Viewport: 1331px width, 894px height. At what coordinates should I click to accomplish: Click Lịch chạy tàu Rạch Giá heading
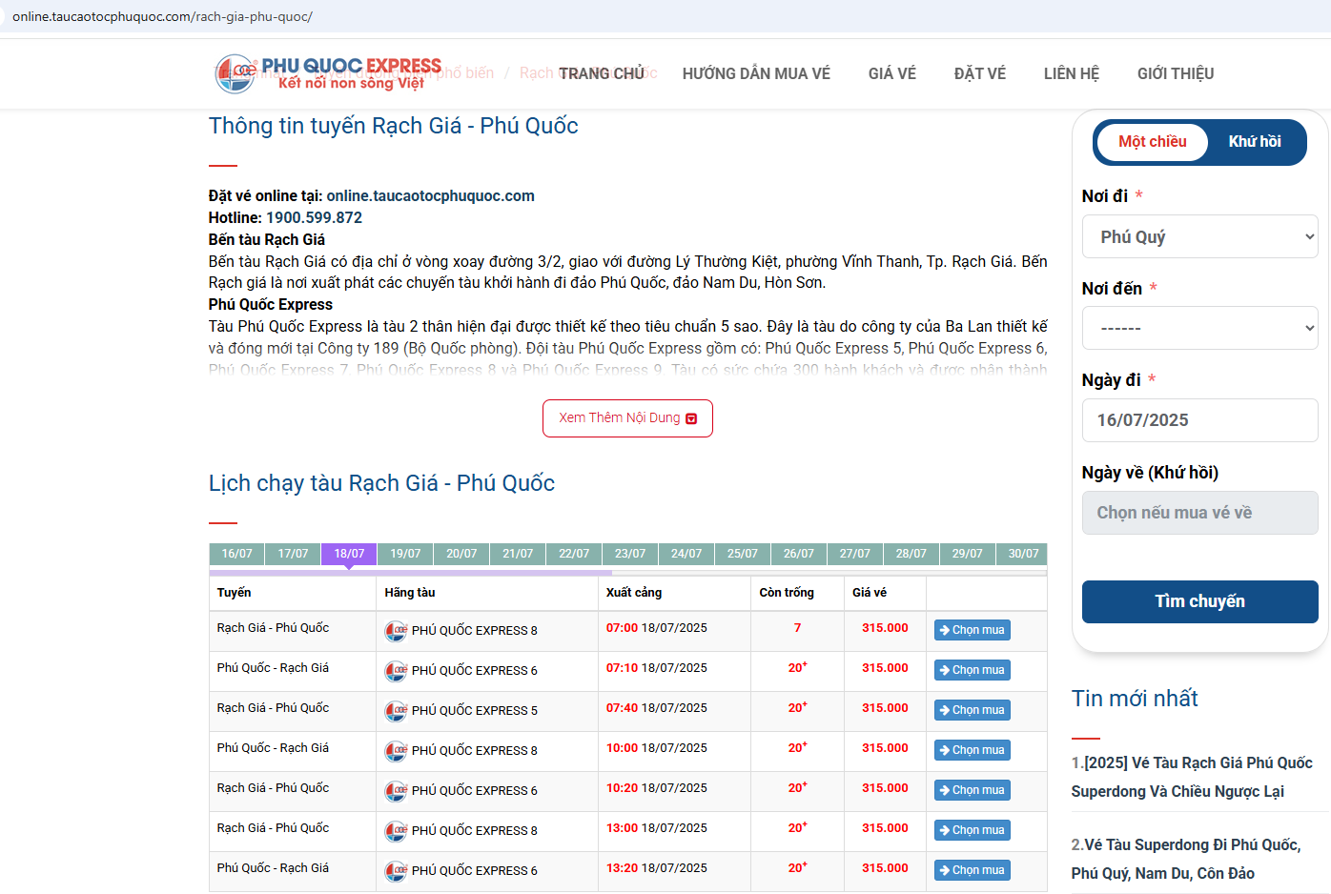pos(381,483)
